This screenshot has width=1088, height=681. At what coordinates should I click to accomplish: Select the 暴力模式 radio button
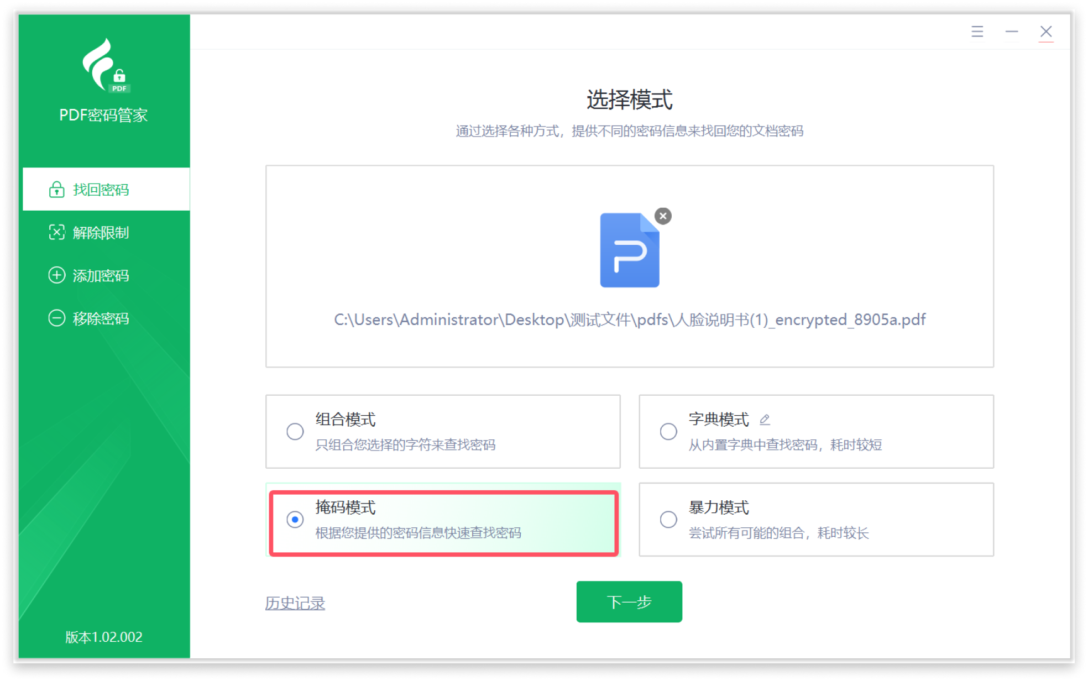pyautogui.click(x=668, y=520)
